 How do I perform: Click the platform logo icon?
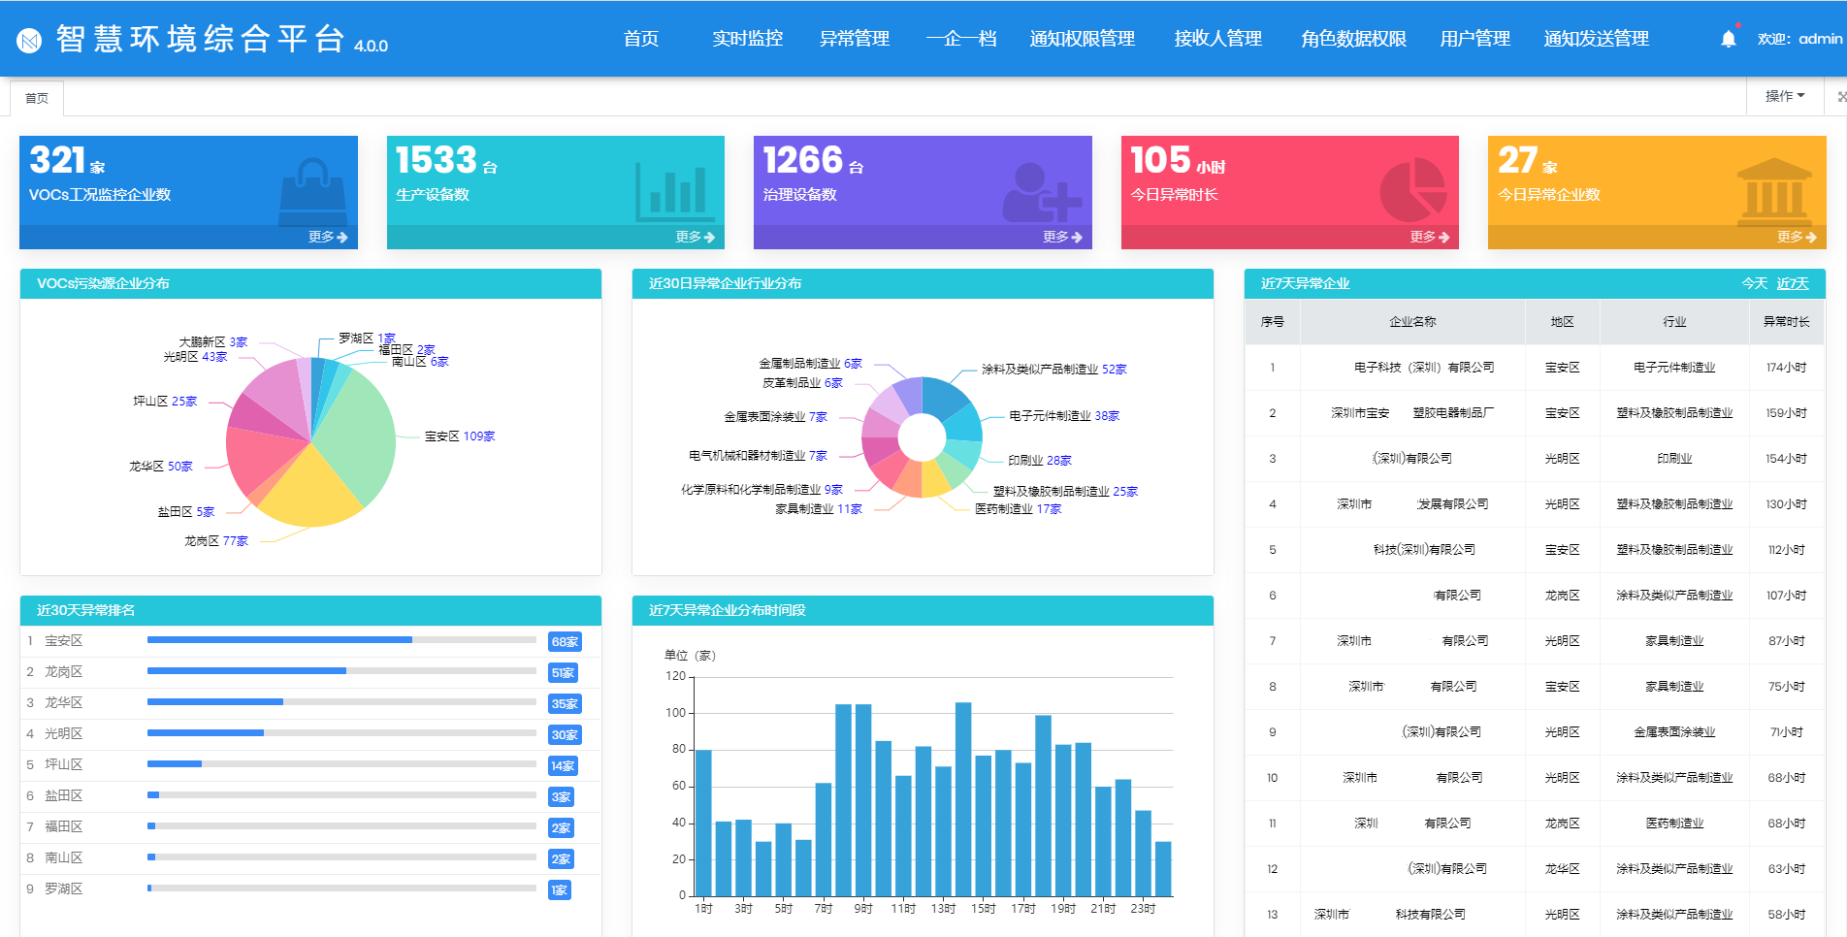pos(29,41)
